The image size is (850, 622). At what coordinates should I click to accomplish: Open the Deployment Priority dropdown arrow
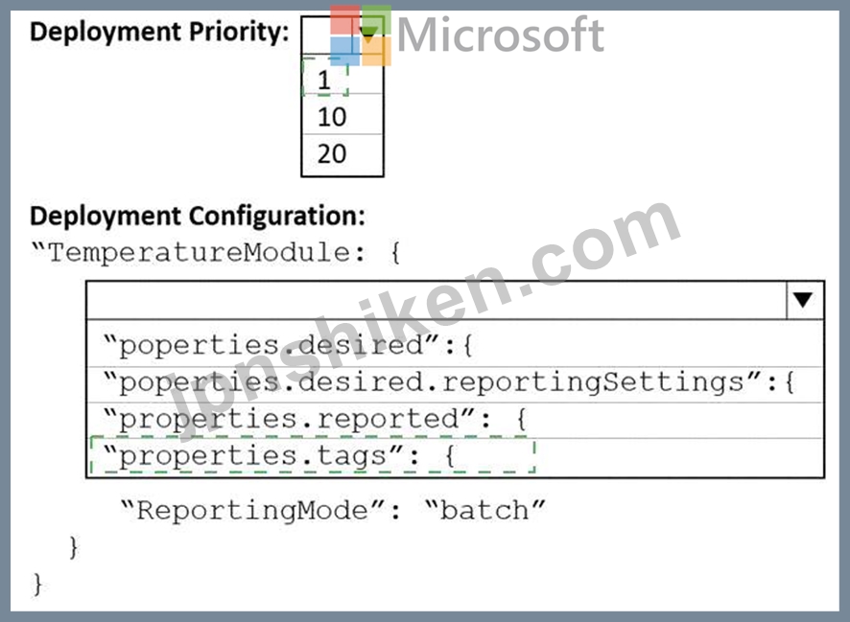(x=368, y=35)
